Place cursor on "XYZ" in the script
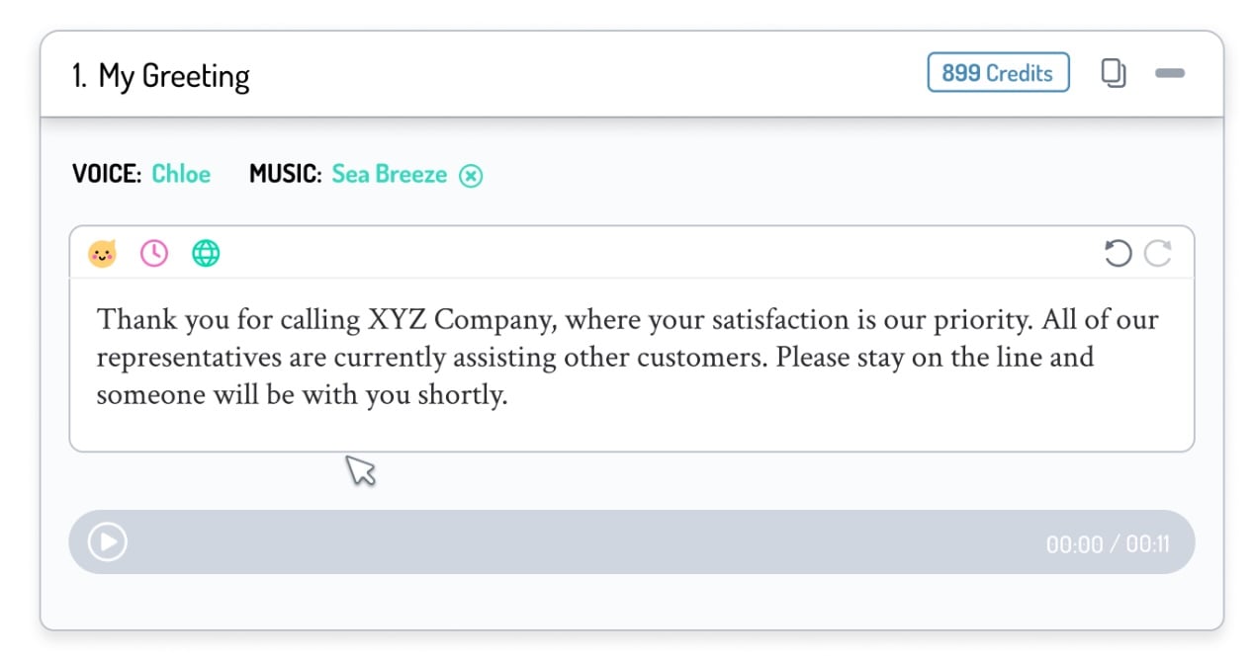 (397, 320)
